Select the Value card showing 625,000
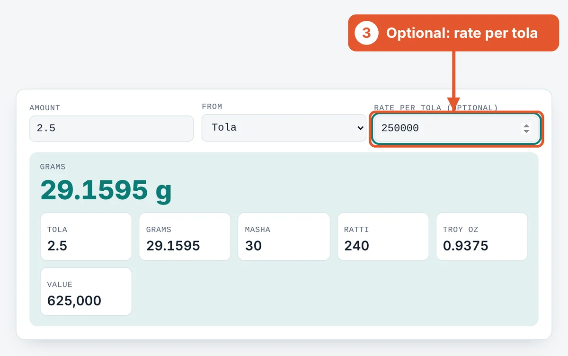Viewport: 568px width, 356px height. click(x=86, y=292)
